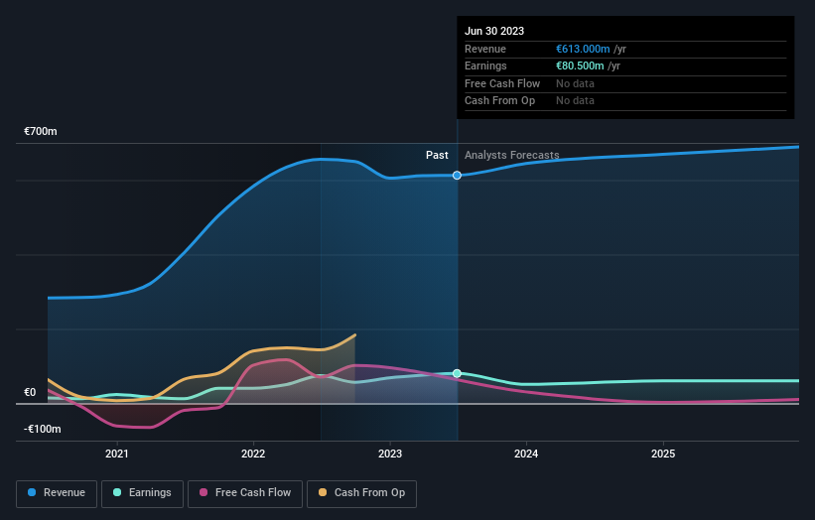Click the 2025 x-axis label

click(663, 455)
